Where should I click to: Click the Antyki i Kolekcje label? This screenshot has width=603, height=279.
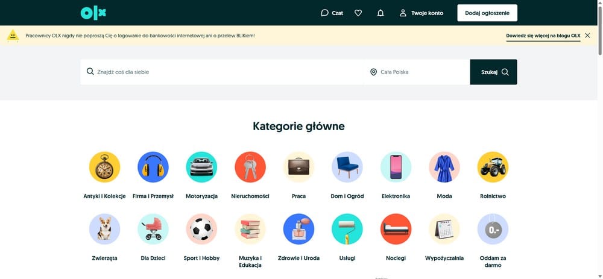tap(104, 196)
